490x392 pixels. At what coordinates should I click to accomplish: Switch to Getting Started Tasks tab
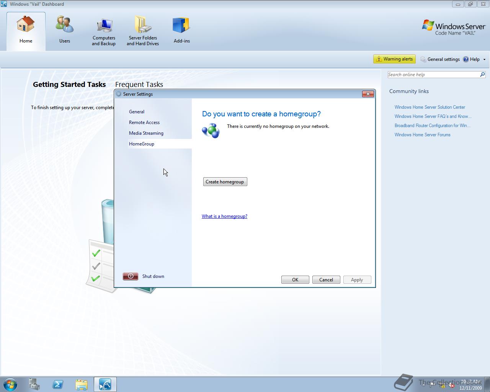click(x=69, y=85)
